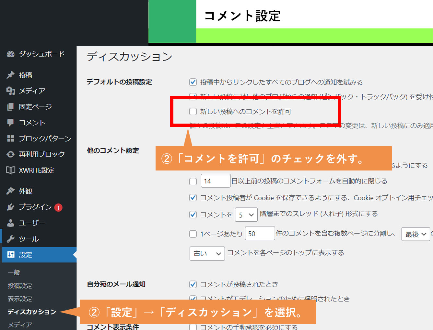
Task: Click the pushpin icon beside 投稿
Action: tap(11, 75)
